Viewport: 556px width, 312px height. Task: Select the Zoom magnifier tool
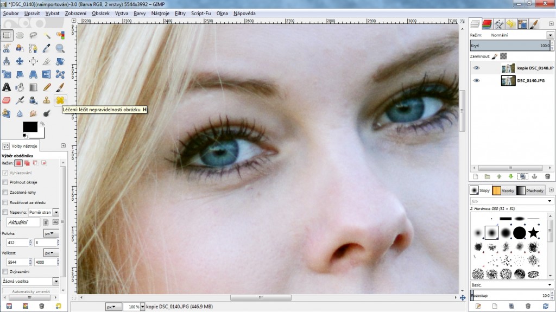click(x=60, y=48)
